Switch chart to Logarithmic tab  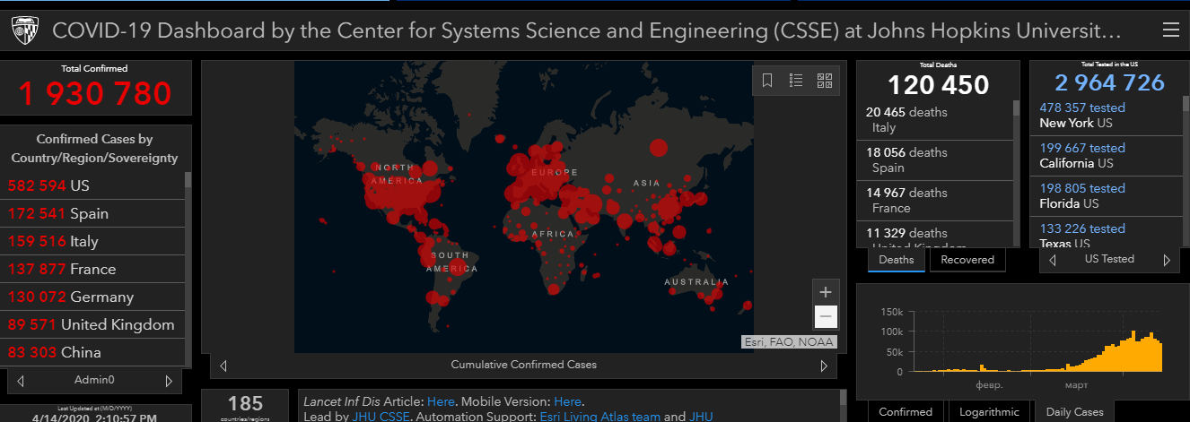[x=989, y=412]
